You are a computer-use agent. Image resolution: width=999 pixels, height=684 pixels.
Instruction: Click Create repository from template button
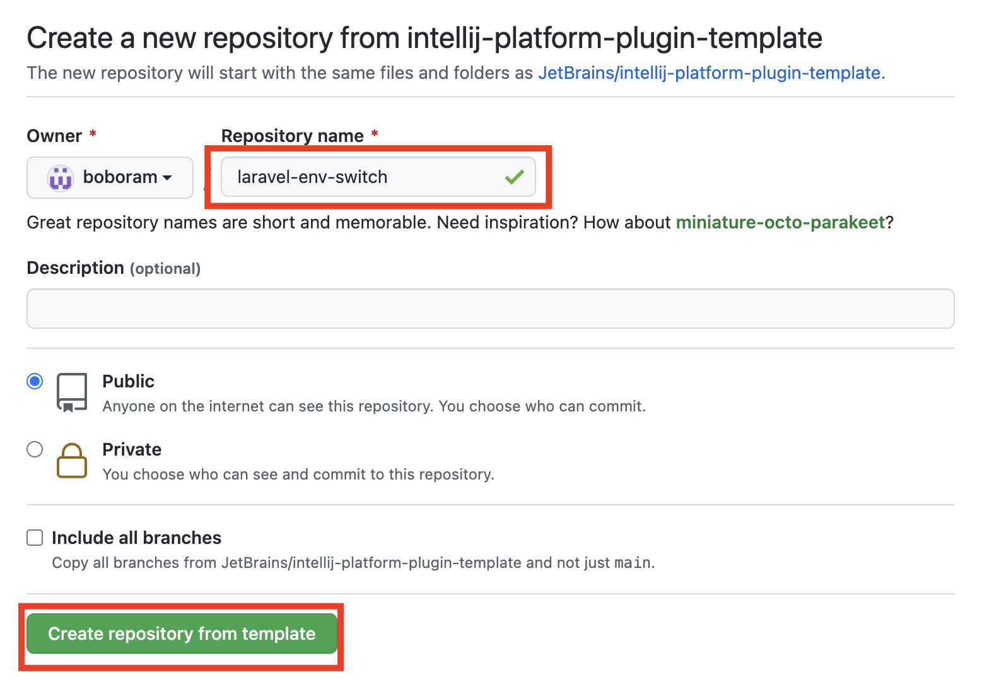coord(182,634)
